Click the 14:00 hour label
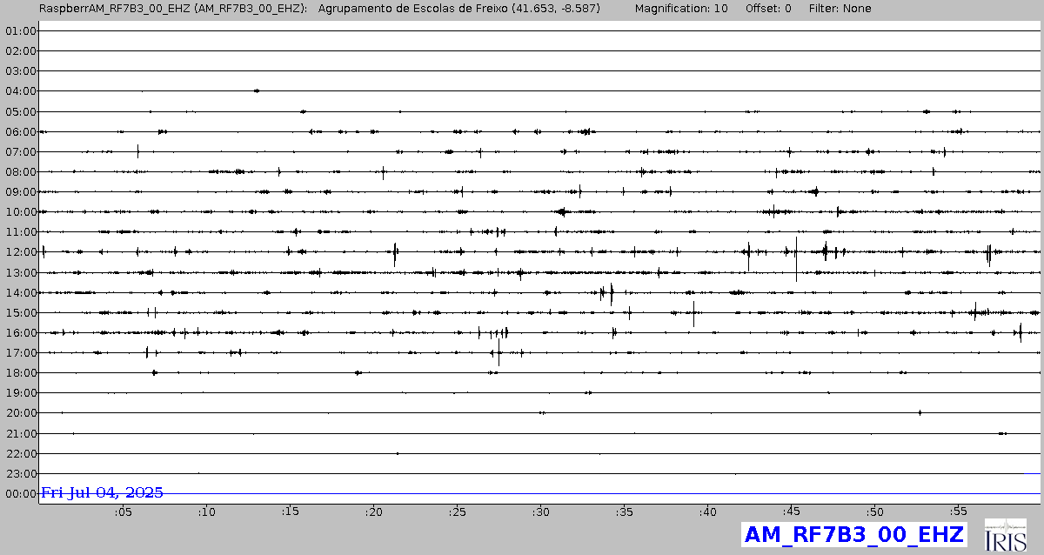 click(x=20, y=292)
